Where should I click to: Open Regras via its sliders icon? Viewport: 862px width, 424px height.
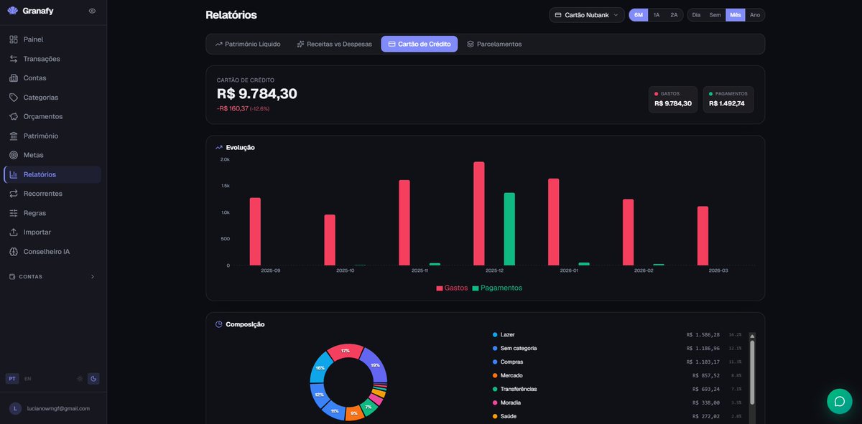click(x=14, y=213)
